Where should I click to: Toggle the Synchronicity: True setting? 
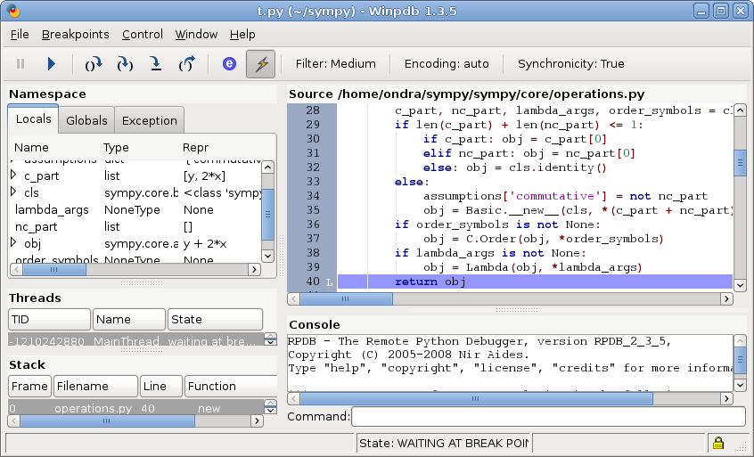570,64
